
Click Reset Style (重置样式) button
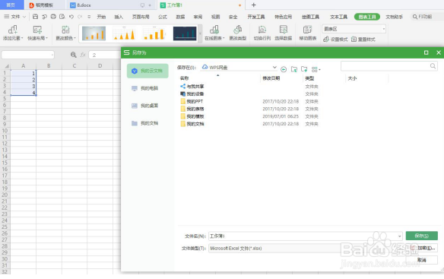[363, 40]
